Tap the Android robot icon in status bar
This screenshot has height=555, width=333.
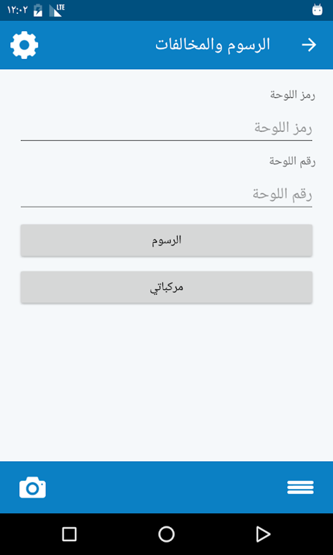317,10
